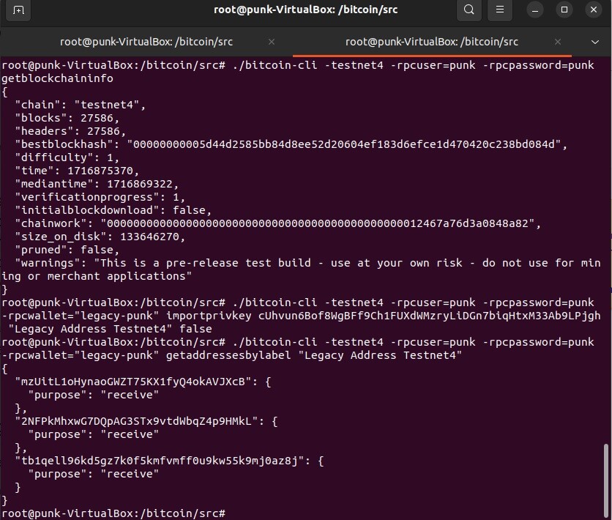The width and height of the screenshot is (612, 520).
Task: Click the "getblockchaininfo" command text
Action: pos(57,78)
